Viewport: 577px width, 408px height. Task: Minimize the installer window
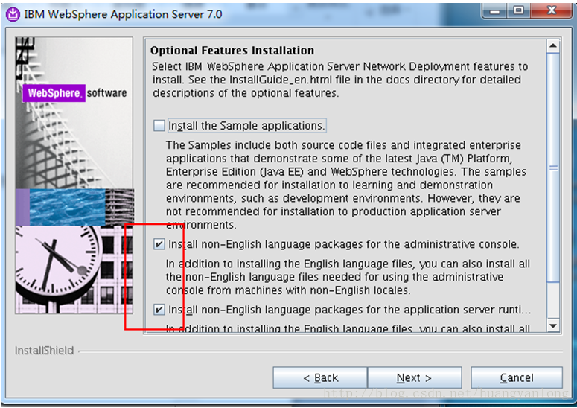(494, 10)
